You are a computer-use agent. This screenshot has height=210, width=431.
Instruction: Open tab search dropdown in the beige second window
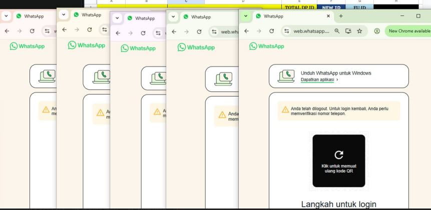[x=64, y=15]
